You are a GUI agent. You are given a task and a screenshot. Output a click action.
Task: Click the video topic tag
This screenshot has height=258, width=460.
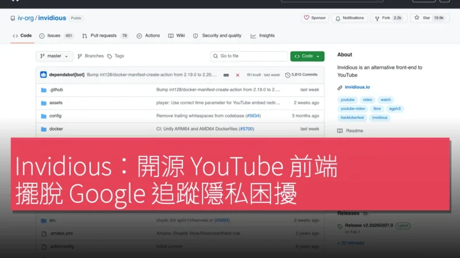pyautogui.click(x=367, y=100)
